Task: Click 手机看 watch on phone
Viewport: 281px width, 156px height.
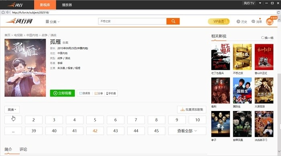Action: [x=111, y=93]
